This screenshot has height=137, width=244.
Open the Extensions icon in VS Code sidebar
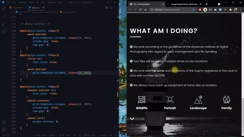click(4, 31)
